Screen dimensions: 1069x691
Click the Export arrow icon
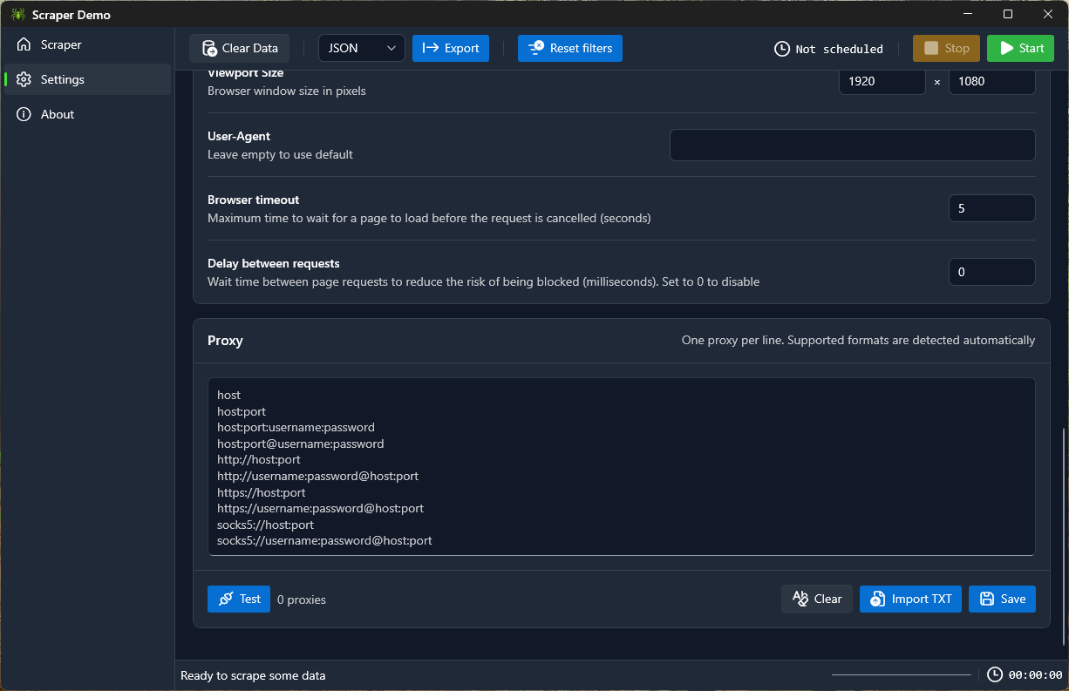pos(430,49)
